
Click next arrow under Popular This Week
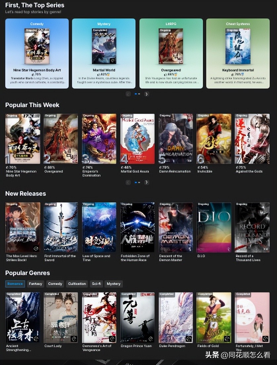(x=146, y=182)
